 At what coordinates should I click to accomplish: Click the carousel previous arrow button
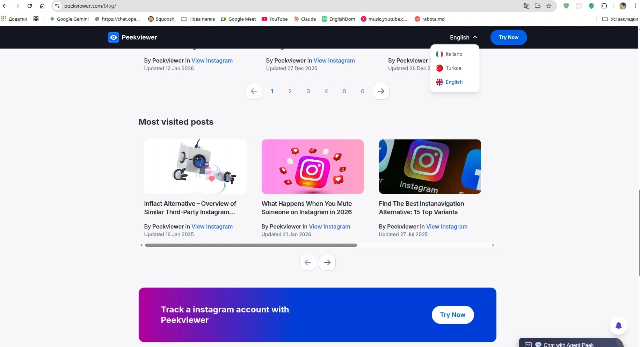point(308,262)
